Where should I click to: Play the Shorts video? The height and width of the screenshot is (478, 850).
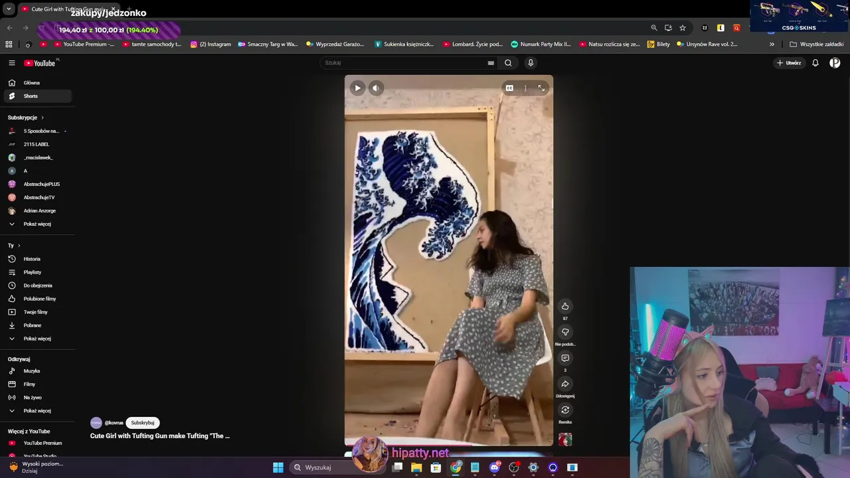357,88
